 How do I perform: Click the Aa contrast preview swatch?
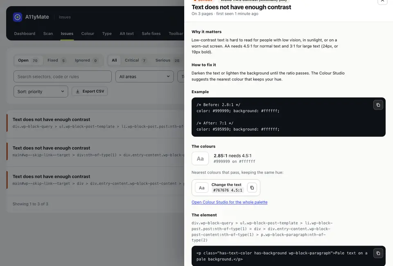click(200, 159)
